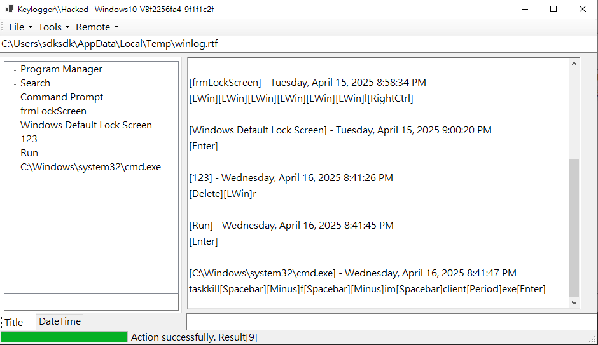
Task: Switch to the Title tab
Action: click(18, 321)
